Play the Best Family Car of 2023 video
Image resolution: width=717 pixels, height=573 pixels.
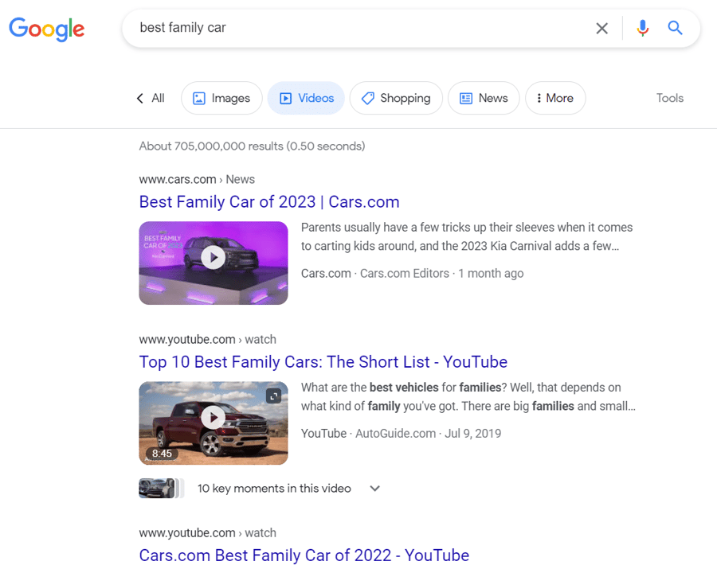click(213, 257)
